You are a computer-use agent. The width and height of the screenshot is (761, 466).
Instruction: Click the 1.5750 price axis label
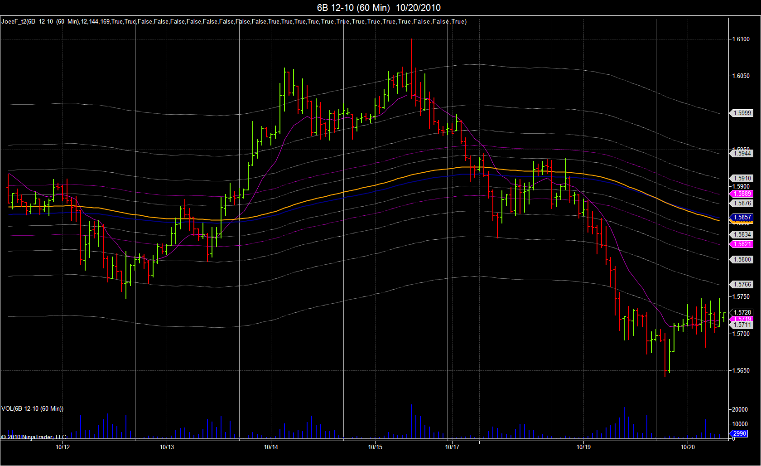741,296
